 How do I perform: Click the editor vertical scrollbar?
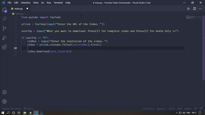click(204, 48)
